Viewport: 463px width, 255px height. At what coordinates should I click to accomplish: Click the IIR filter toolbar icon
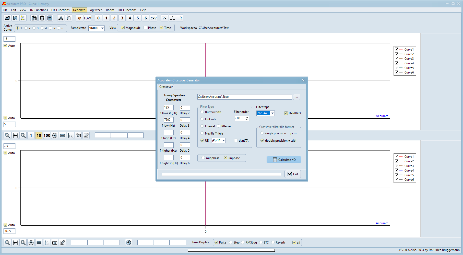[x=180, y=18]
